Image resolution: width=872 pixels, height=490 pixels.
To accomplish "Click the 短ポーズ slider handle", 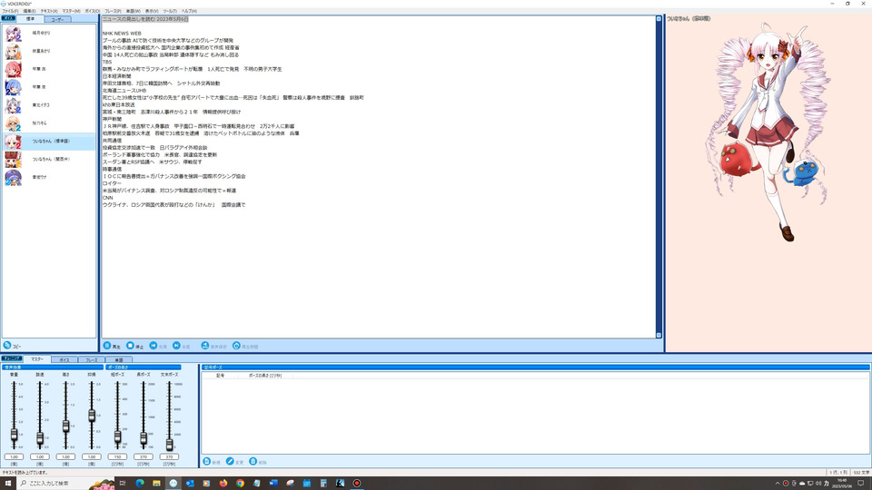I will tap(117, 437).
